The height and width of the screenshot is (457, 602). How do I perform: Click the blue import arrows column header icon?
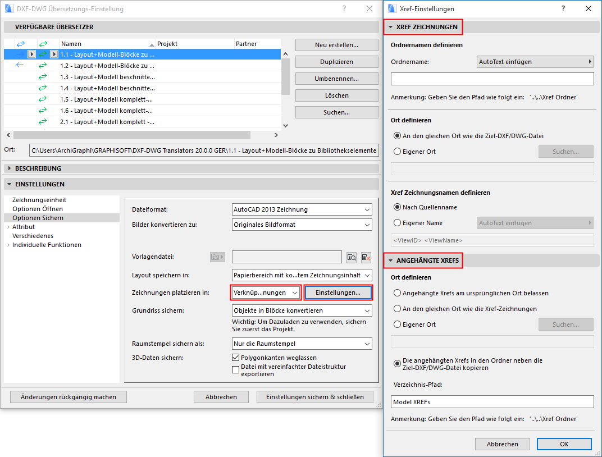click(x=21, y=44)
